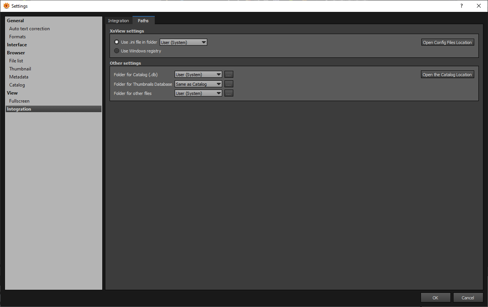This screenshot has width=488, height=307.
Task: Click the title bar help question mark
Action: click(x=461, y=6)
